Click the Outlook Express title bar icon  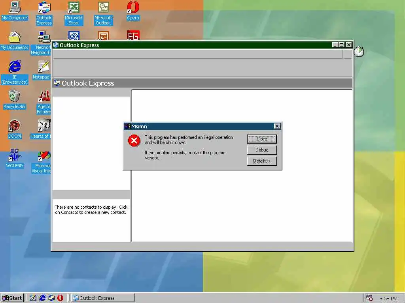click(x=56, y=45)
